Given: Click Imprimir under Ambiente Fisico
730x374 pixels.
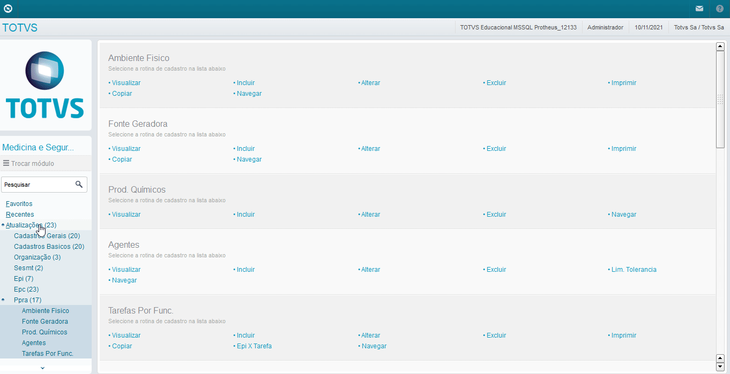Looking at the screenshot, I should tap(623, 83).
